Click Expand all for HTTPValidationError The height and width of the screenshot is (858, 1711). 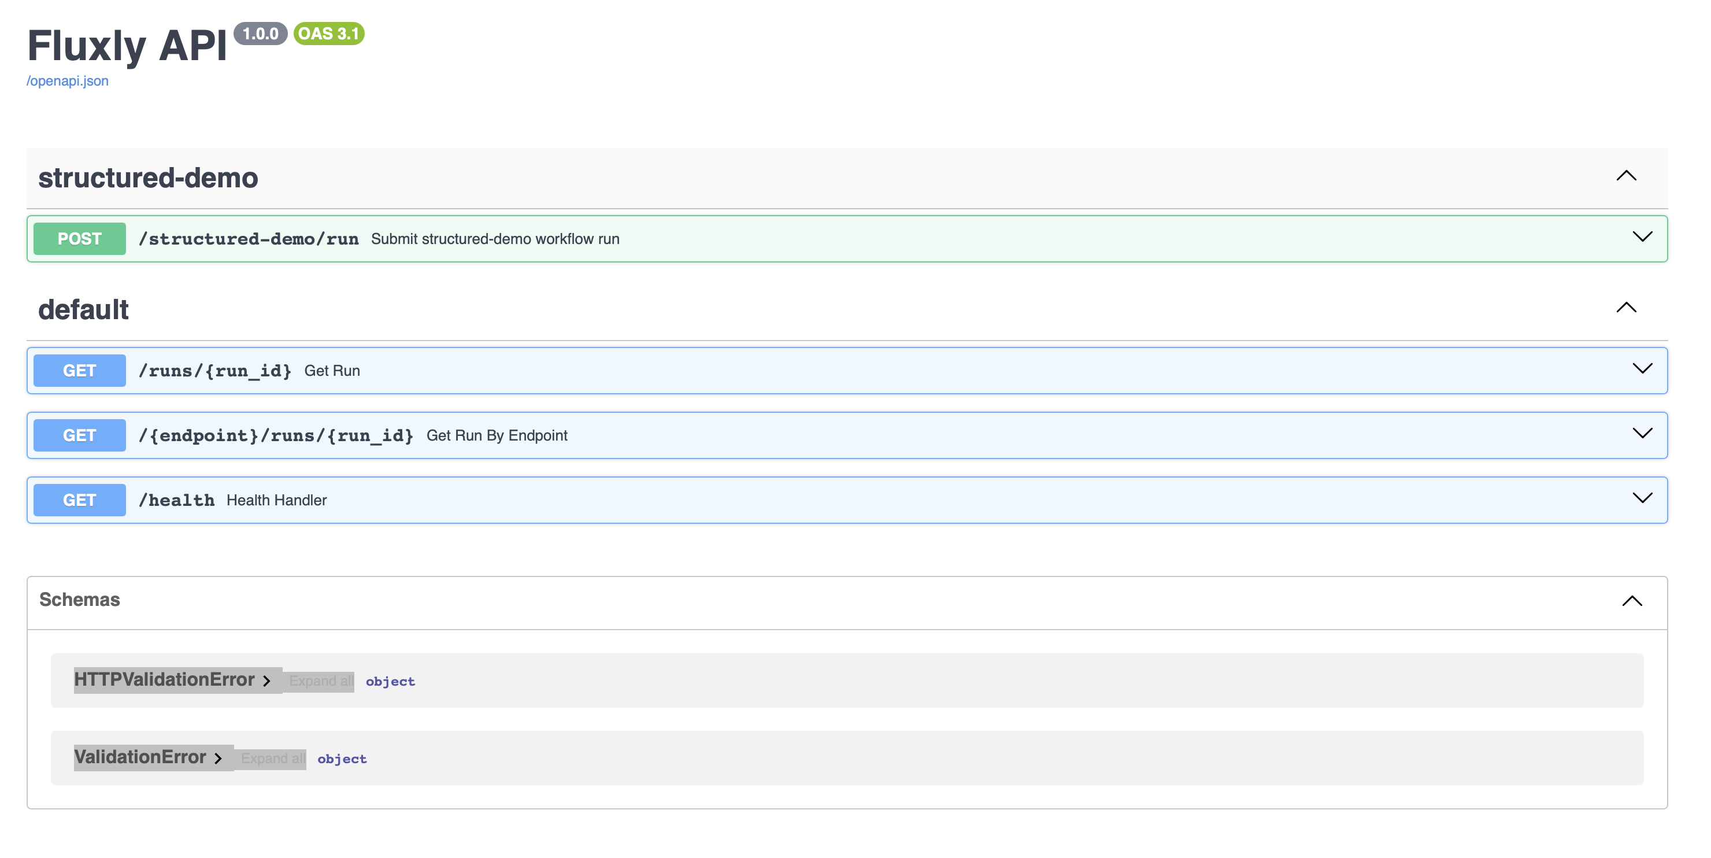320,681
